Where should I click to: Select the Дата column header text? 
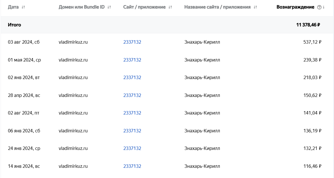click(13, 7)
